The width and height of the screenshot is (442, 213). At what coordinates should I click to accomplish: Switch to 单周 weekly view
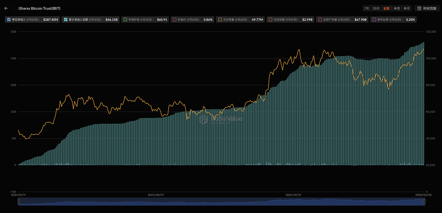[x=396, y=8]
